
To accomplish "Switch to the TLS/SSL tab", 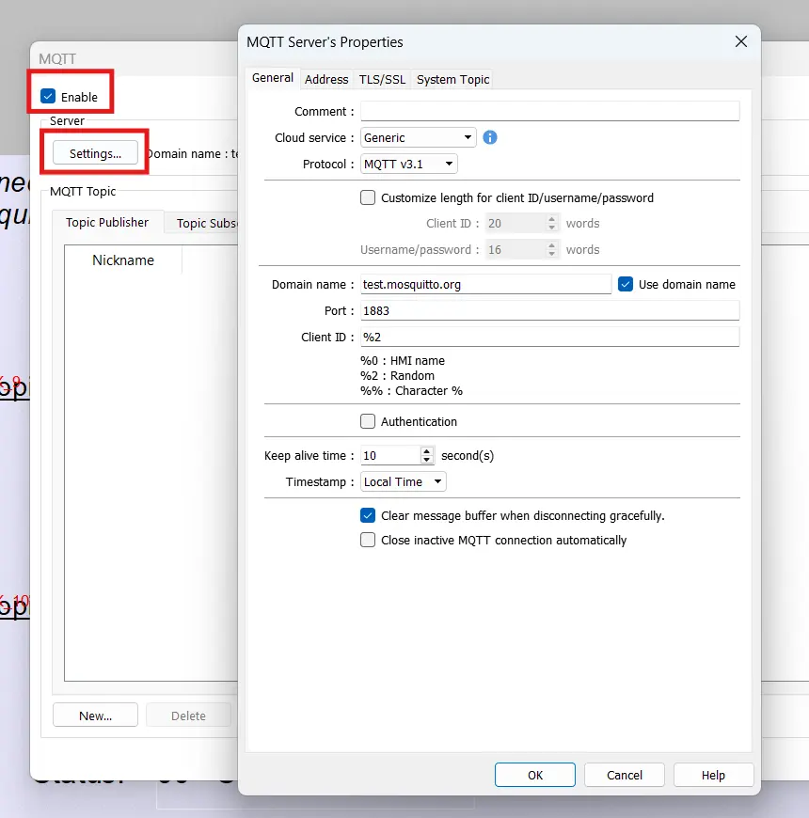I will pyautogui.click(x=381, y=79).
